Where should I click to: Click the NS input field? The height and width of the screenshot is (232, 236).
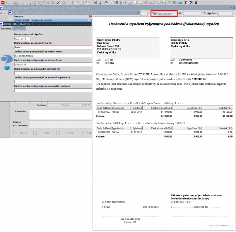(192, 14)
